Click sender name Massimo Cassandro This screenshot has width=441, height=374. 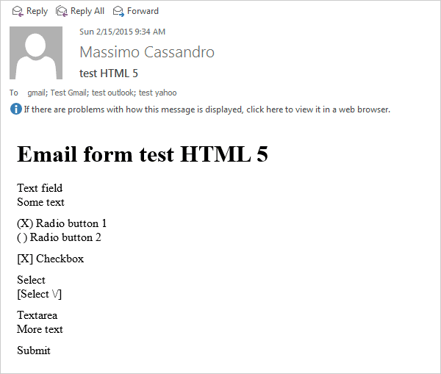coord(147,52)
